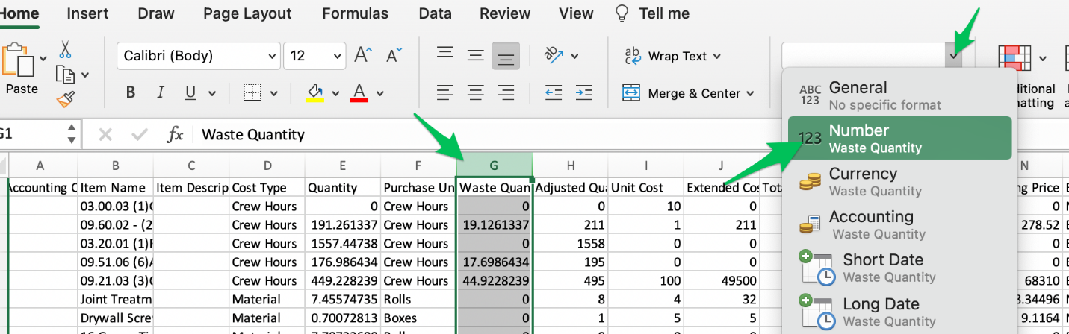Image resolution: width=1069 pixels, height=334 pixels.
Task: Switch to the Insert tab
Action: pyautogui.click(x=87, y=13)
